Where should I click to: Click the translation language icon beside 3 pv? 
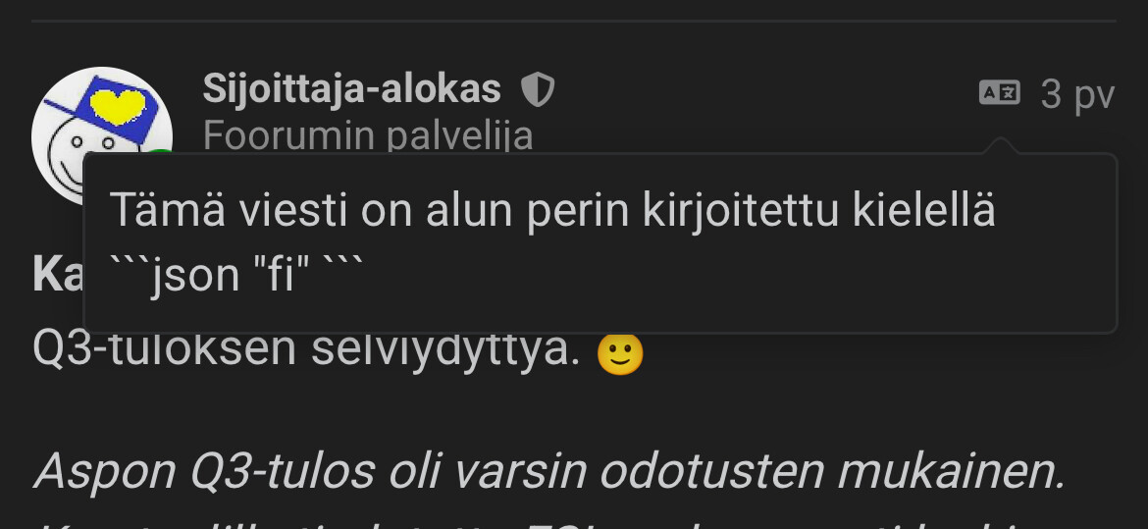pos(1000,93)
